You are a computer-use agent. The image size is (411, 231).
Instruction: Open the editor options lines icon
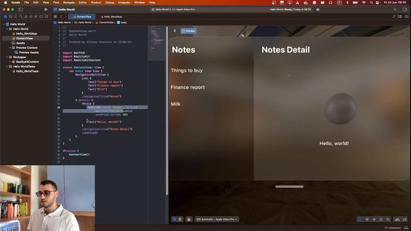(x=399, y=17)
